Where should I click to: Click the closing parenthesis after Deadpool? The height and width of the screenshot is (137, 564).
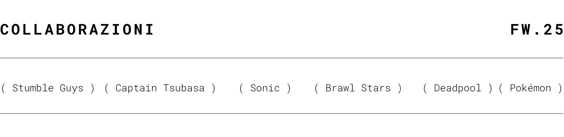click(490, 88)
